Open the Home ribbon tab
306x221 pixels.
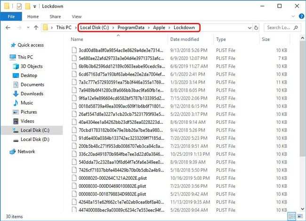tap(33, 16)
